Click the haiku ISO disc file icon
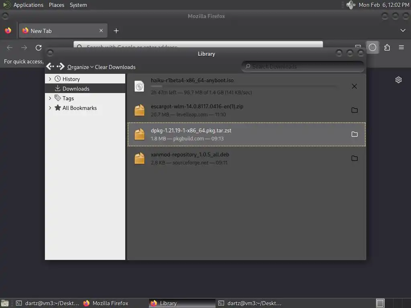 (139, 86)
